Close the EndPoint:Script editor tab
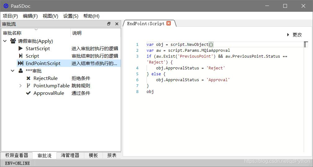Viewport: 313px width, 167px height. (x=169, y=23)
